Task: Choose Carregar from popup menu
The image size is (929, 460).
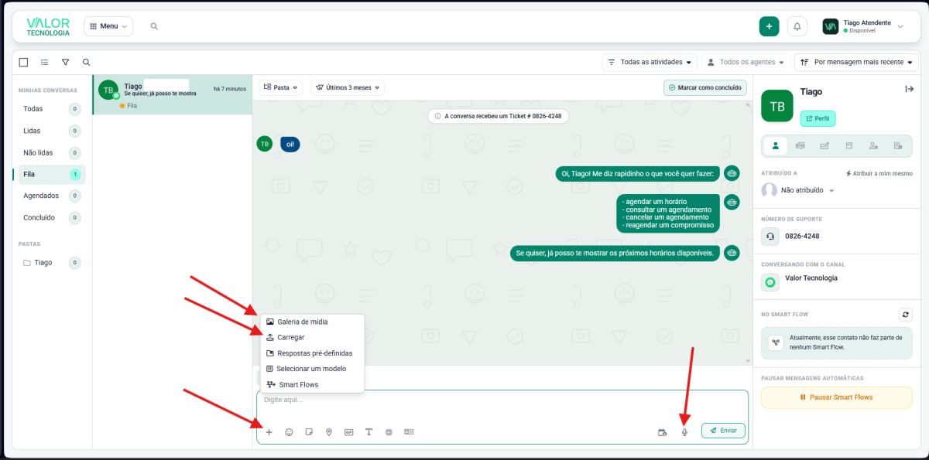Action: pos(313,337)
